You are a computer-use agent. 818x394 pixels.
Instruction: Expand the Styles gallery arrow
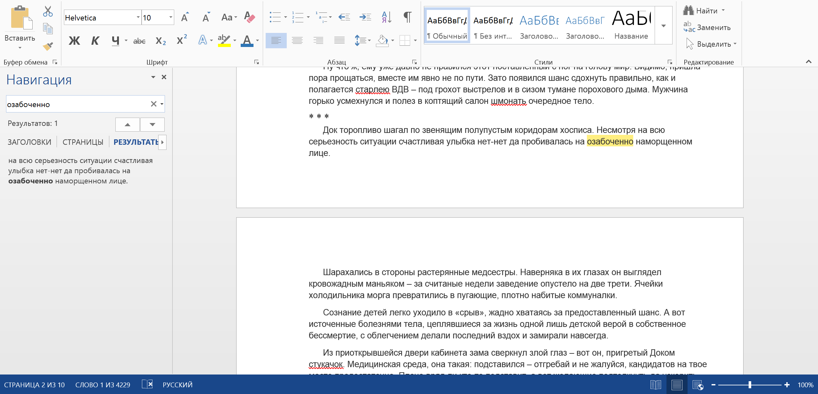664,26
